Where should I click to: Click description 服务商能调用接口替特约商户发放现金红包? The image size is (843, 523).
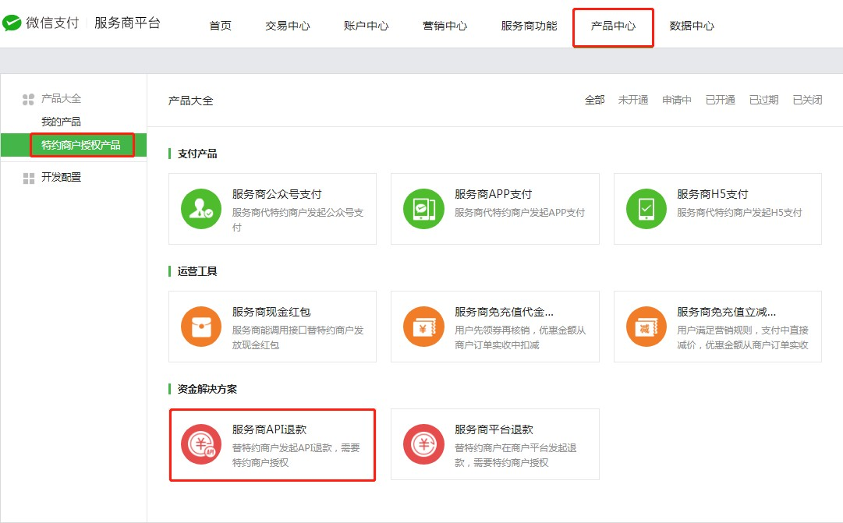[298, 337]
